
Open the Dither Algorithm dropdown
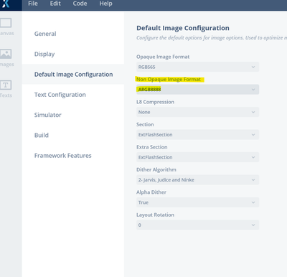tap(197, 180)
